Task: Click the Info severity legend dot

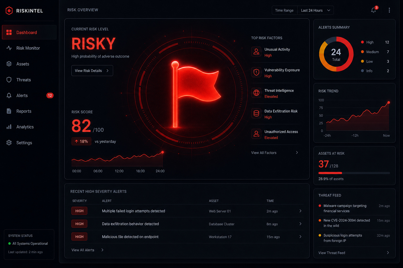Action: tap(362, 71)
